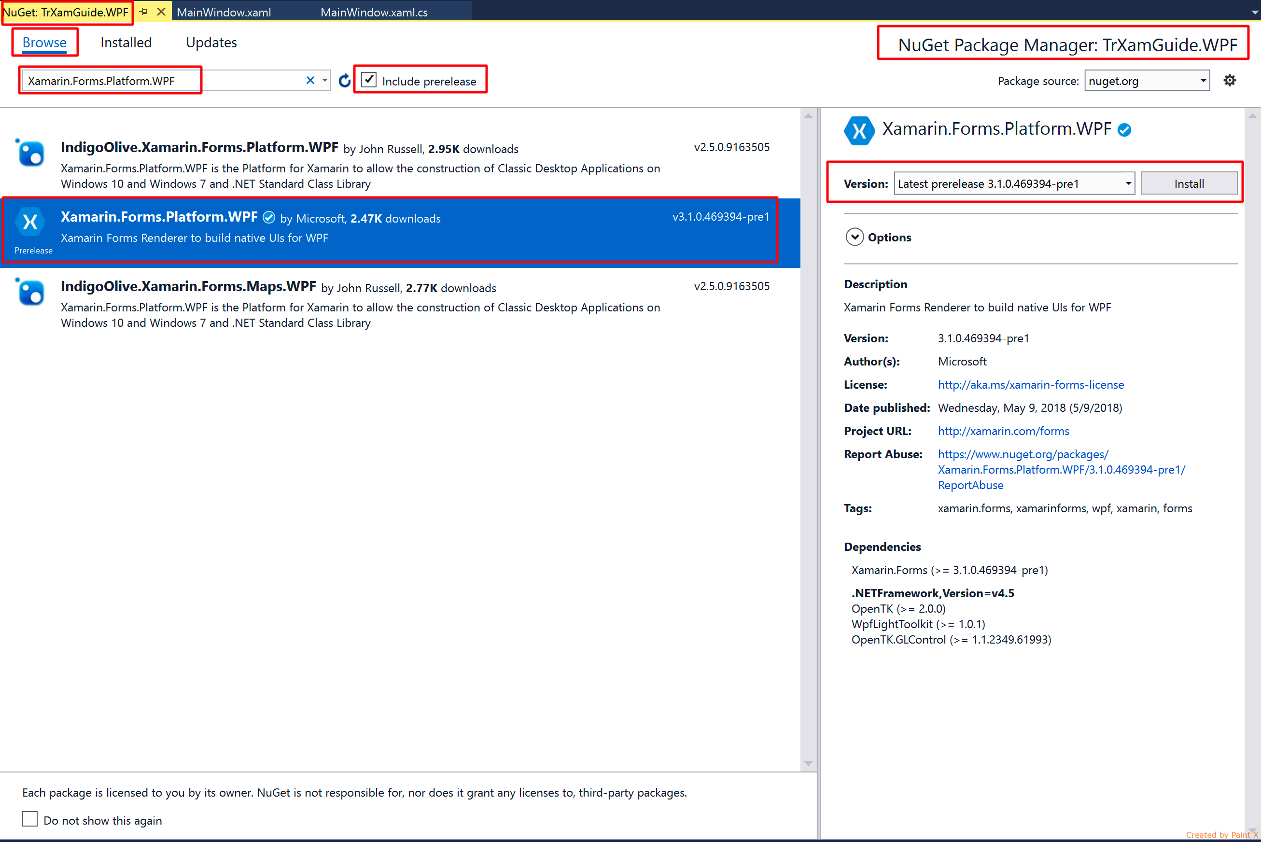Viewport: 1261px width, 842px height.
Task: Expand the Options section
Action: point(855,237)
